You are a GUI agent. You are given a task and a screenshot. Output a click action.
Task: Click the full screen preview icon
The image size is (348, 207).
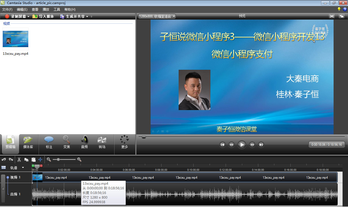click(x=332, y=16)
